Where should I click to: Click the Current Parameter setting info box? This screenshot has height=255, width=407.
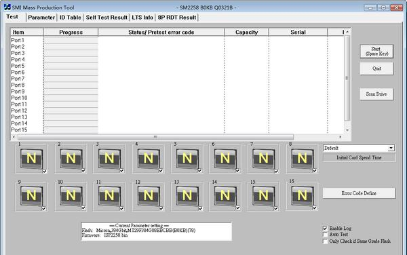click(x=157, y=231)
